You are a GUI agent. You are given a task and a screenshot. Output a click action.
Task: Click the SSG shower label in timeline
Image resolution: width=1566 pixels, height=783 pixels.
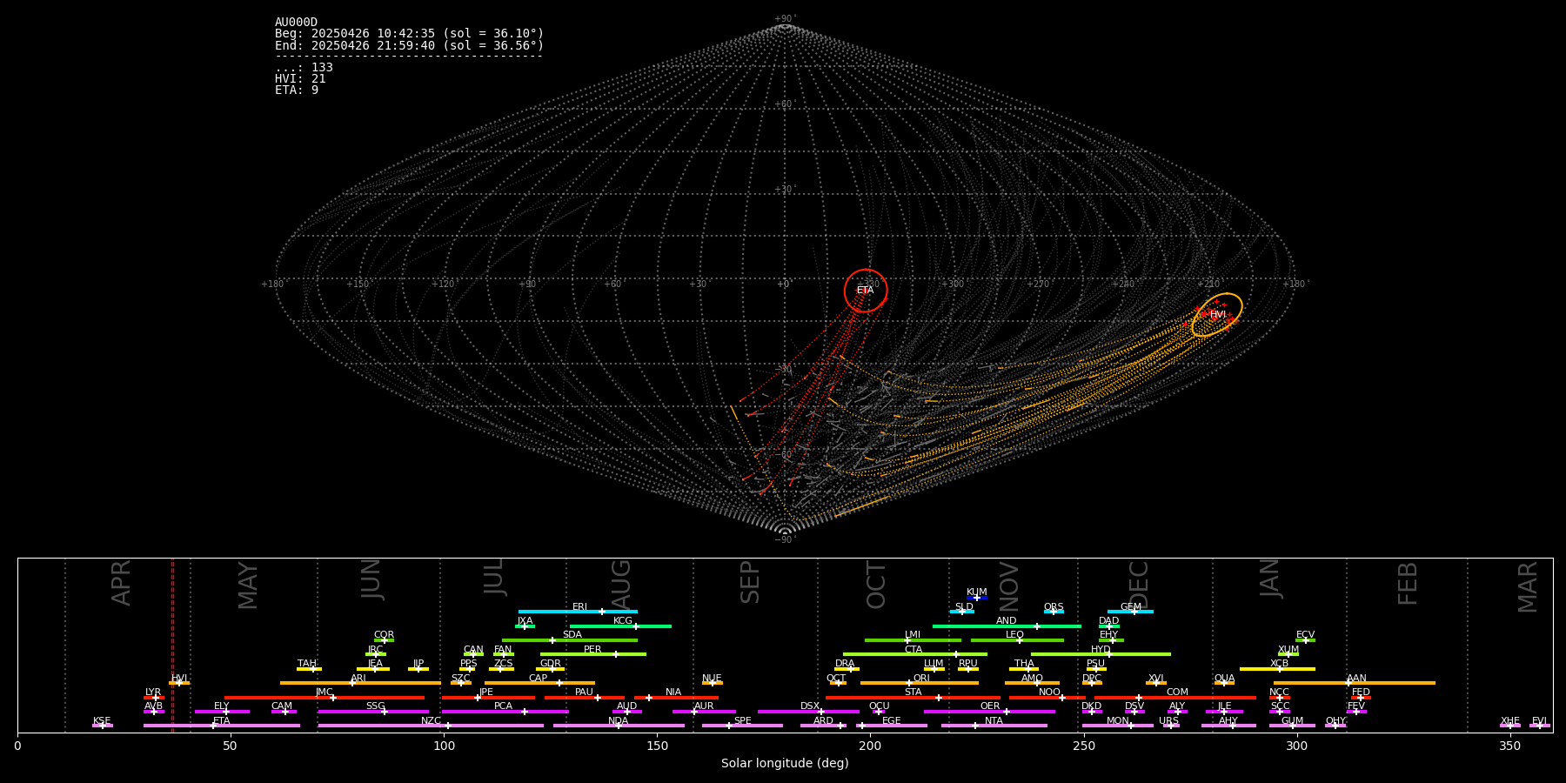click(375, 706)
